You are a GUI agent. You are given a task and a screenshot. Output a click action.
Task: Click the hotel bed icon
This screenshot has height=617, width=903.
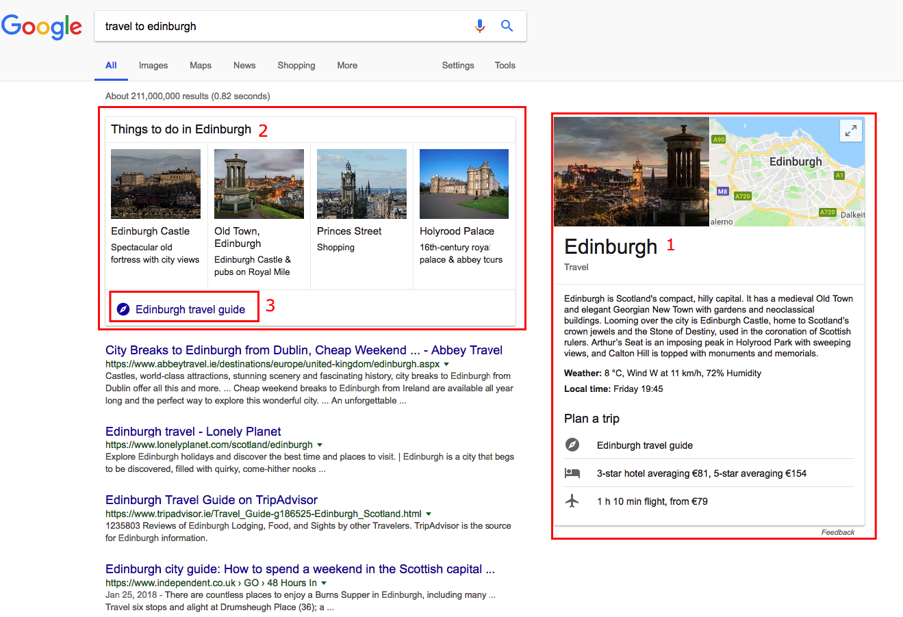pyautogui.click(x=572, y=473)
